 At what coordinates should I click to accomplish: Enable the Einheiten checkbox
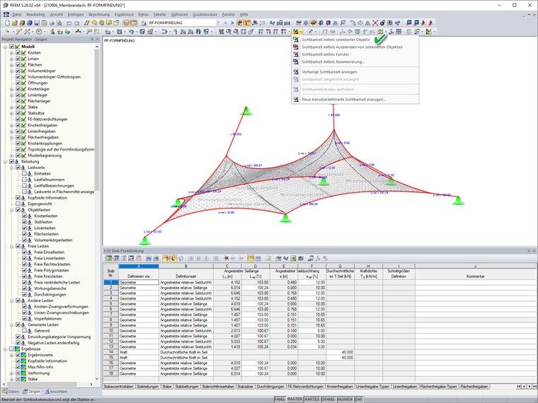[x=24, y=174]
